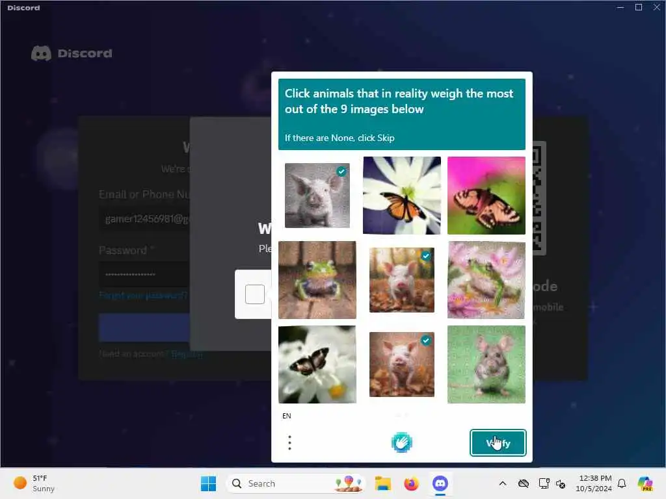Deselect the top-left piglet image
The width and height of the screenshot is (666, 499).
point(317,195)
